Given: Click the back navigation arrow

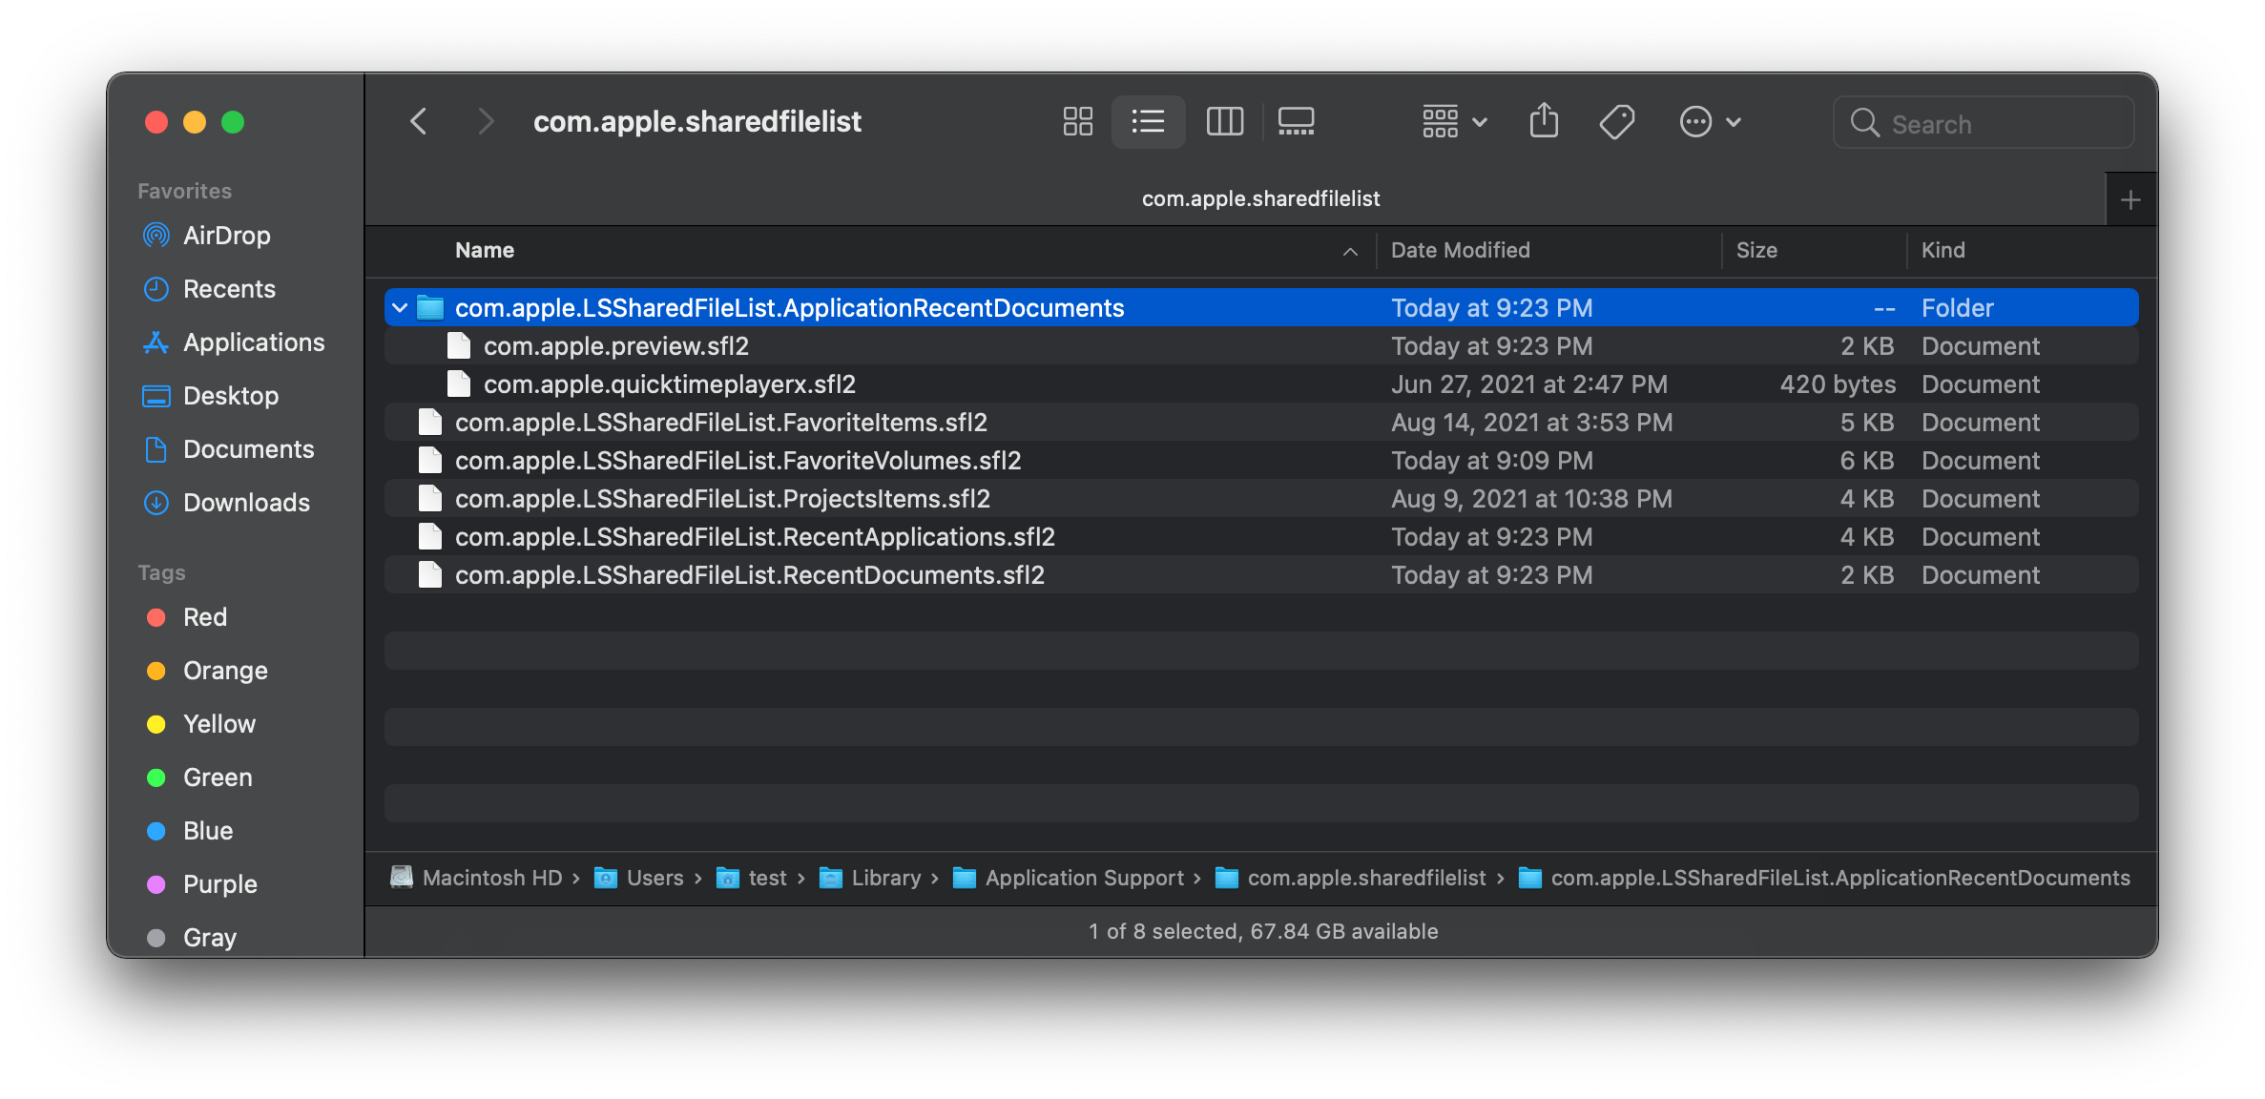Looking at the screenshot, I should pyautogui.click(x=418, y=122).
